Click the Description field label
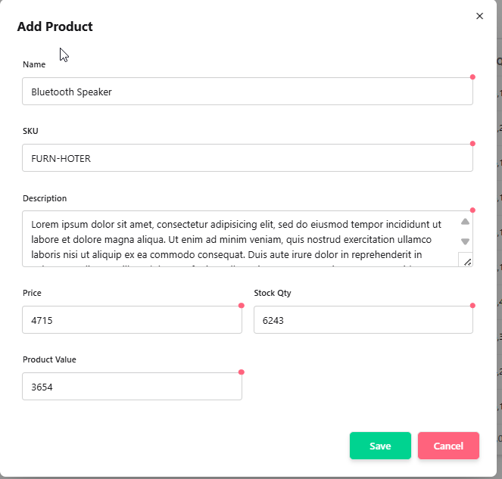This screenshot has width=502, height=479. (45, 198)
